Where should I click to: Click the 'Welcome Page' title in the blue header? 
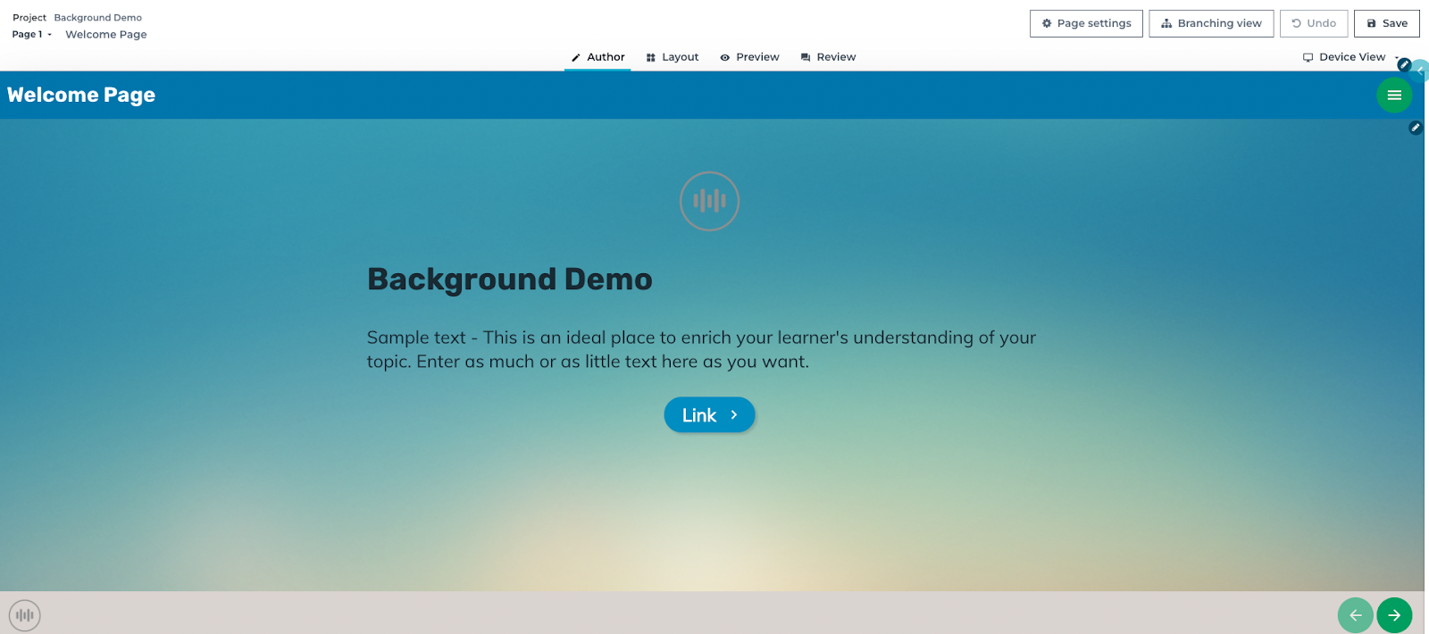click(81, 95)
